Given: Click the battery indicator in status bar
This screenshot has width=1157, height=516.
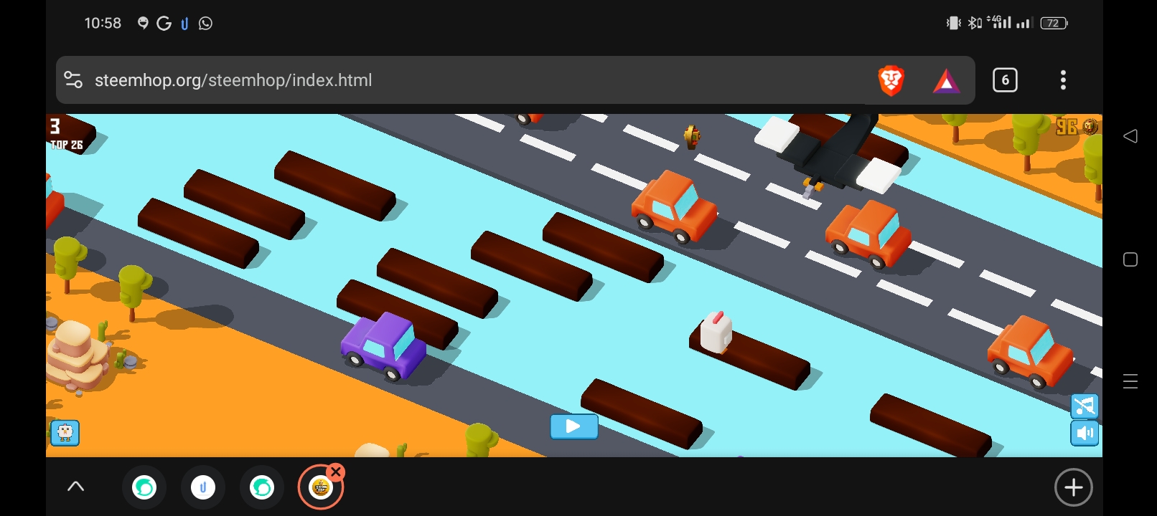Looking at the screenshot, I should (1054, 23).
